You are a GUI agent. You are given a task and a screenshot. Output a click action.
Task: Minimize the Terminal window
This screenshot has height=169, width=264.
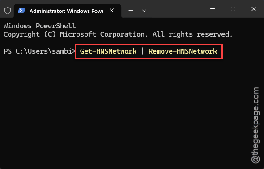[213, 9]
